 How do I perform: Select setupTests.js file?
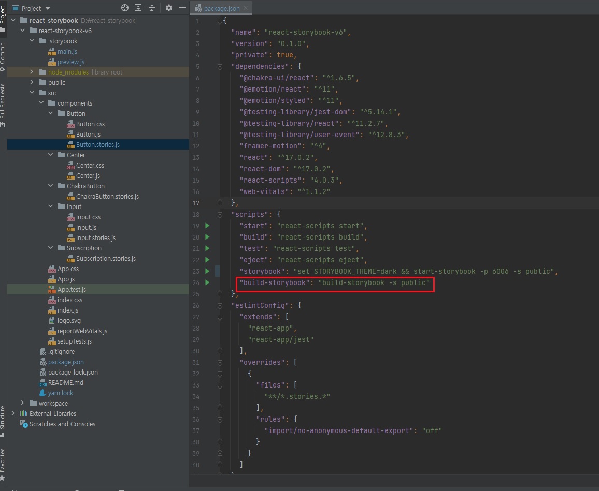tap(70, 341)
